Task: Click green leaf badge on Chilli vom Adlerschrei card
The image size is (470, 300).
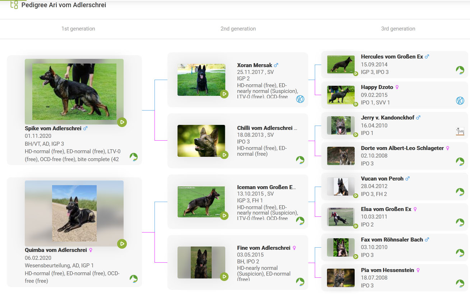Action: pos(300,160)
